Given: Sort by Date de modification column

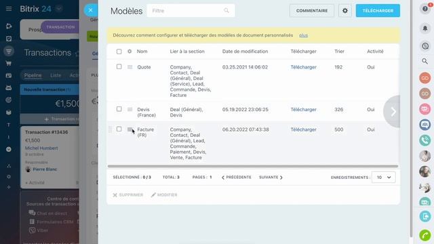Looking at the screenshot, I should (245, 52).
